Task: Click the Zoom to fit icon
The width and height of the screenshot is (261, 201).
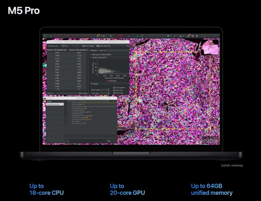Action: coord(142,36)
